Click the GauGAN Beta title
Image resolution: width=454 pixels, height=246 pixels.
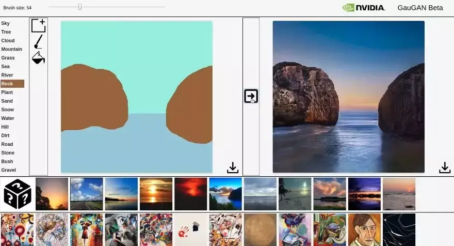pyautogui.click(x=420, y=8)
